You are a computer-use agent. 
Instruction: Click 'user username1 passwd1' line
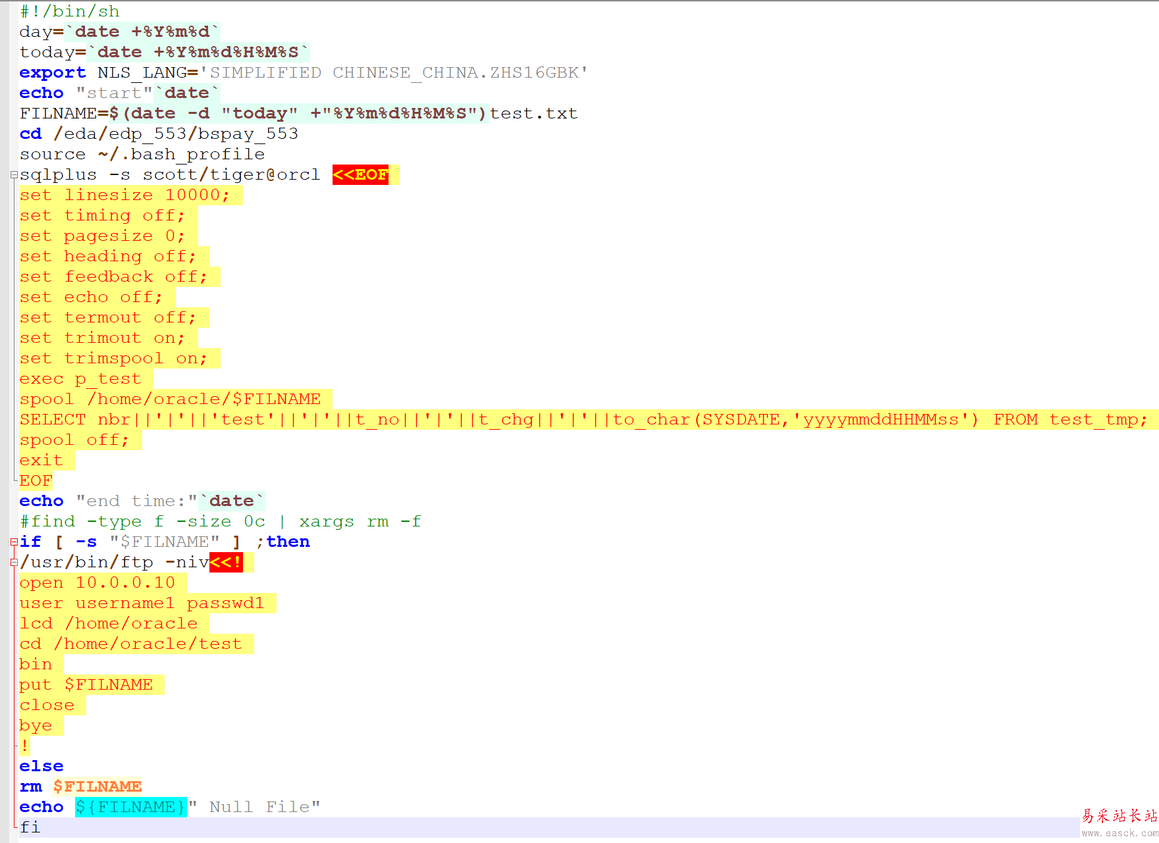[142, 603]
